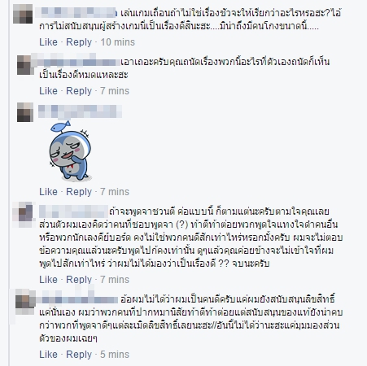
Task: Like the comment posted 10 mins ago
Action: tap(48, 42)
